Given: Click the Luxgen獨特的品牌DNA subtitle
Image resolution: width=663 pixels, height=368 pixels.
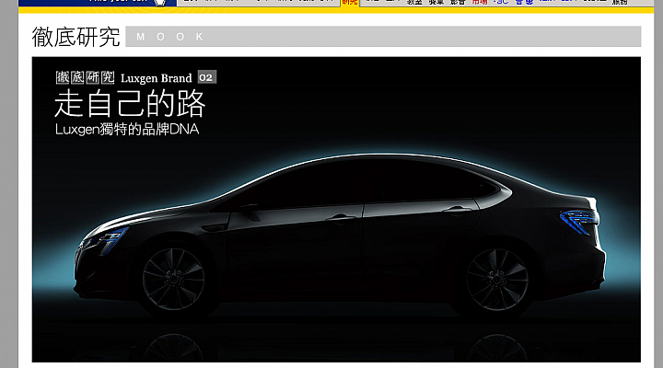Looking at the screenshot, I should click(127, 130).
